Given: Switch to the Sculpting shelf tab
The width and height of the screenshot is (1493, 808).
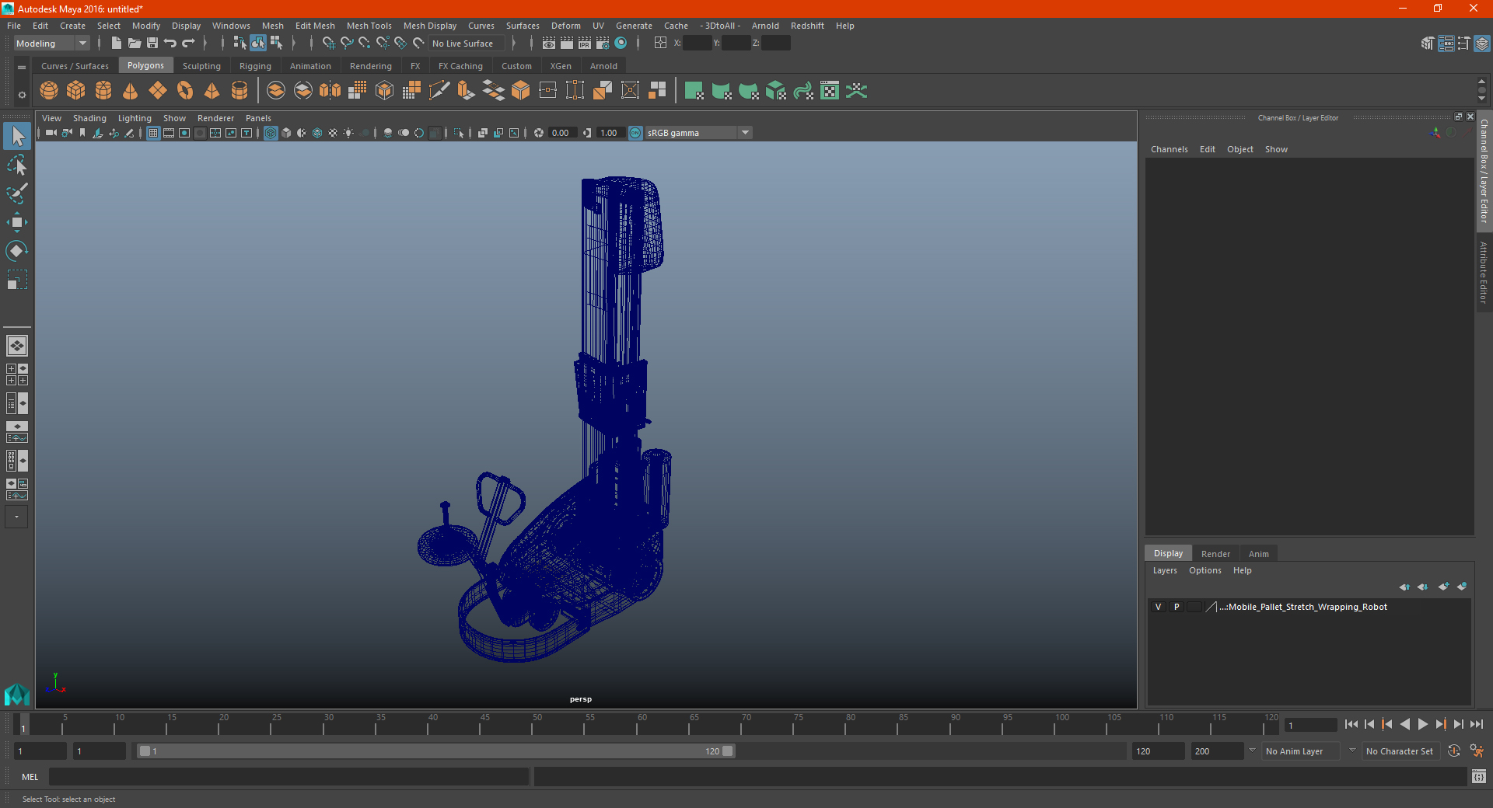Looking at the screenshot, I should click(201, 66).
